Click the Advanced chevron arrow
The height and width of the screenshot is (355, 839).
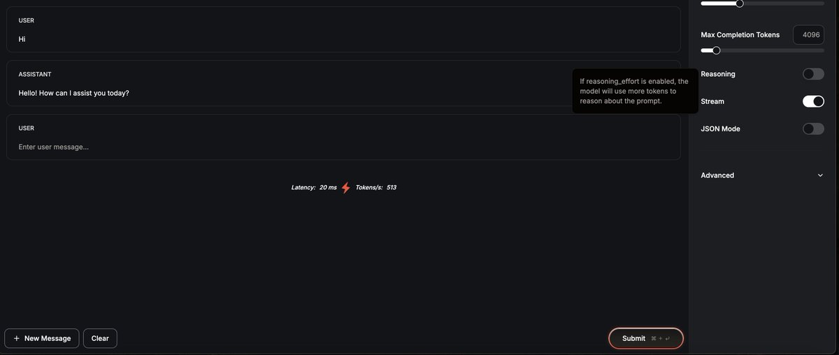click(820, 175)
